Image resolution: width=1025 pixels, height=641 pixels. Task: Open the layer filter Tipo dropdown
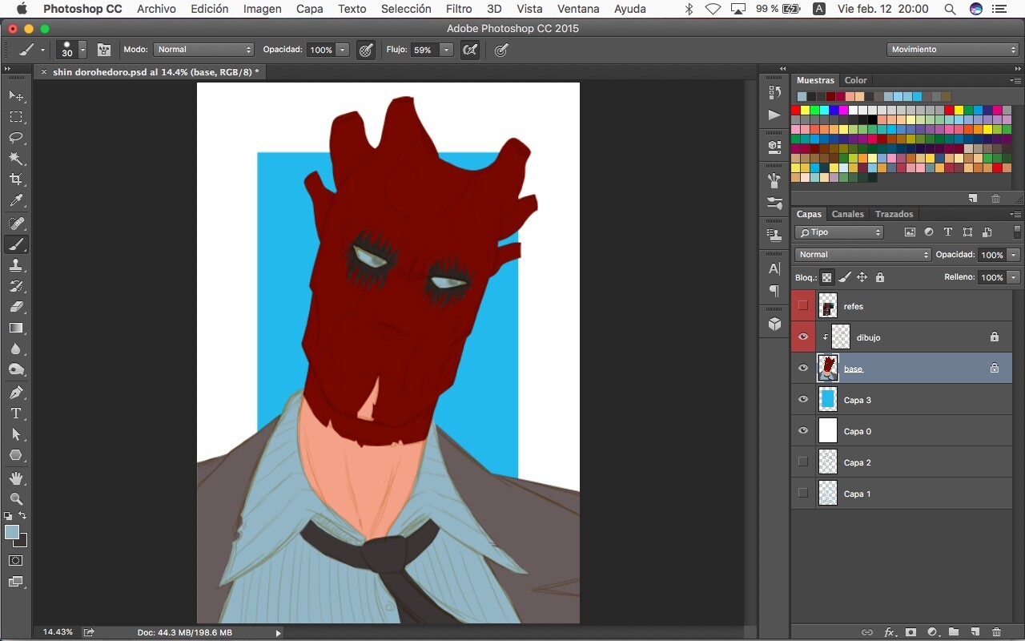tap(839, 232)
